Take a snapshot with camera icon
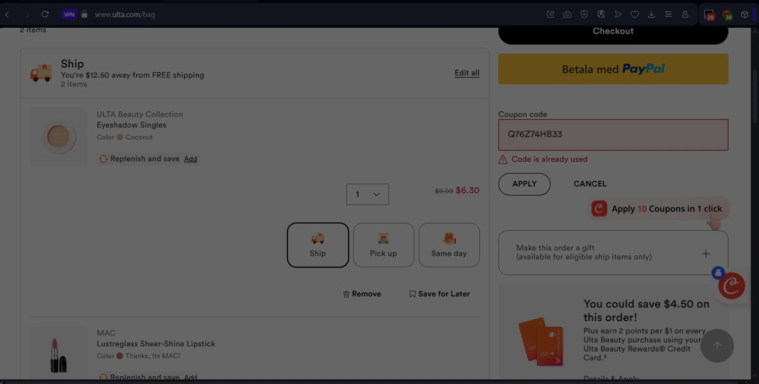This screenshot has height=384, width=759. [x=567, y=15]
